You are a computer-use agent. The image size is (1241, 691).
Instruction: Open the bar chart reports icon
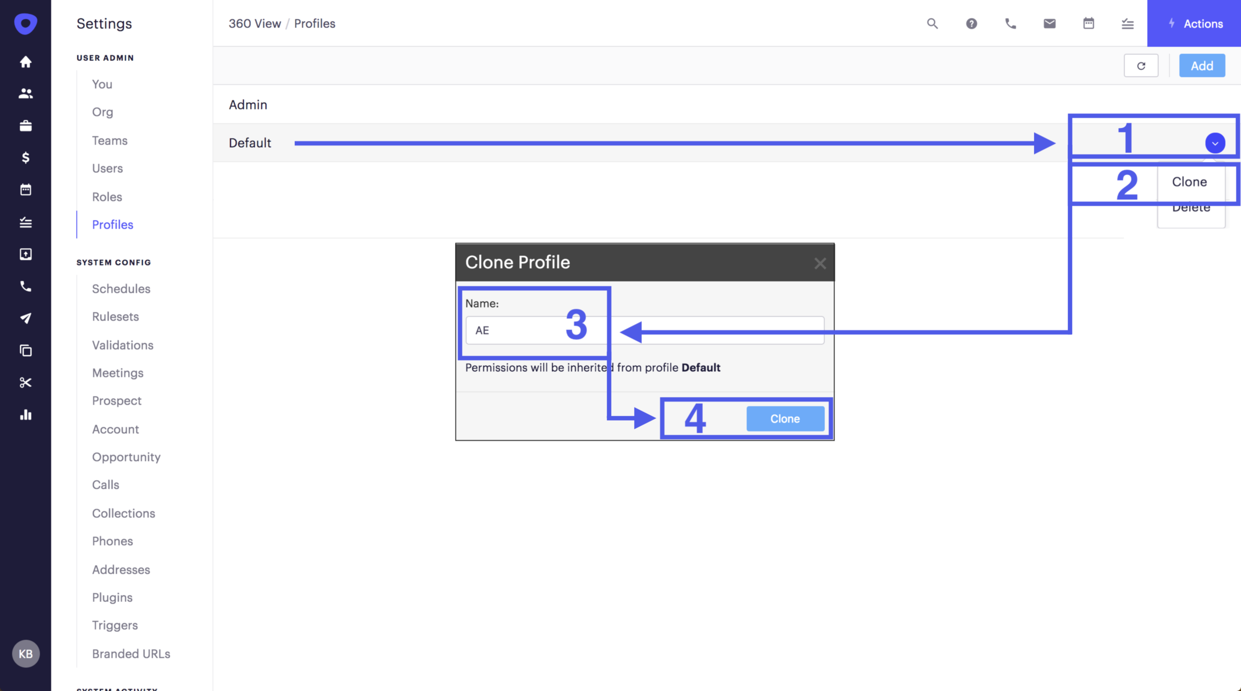pos(26,414)
